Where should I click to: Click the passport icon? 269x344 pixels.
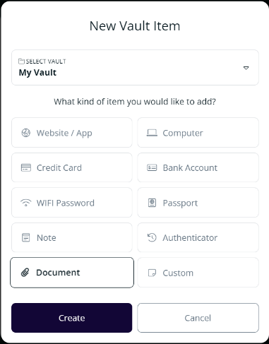[x=152, y=203]
